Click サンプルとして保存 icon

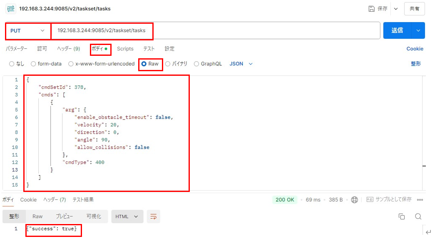(x=370, y=200)
